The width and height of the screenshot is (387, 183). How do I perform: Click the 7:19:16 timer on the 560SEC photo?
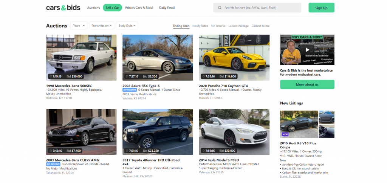pyautogui.click(x=56, y=76)
